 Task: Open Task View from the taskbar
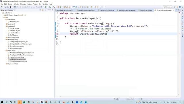[15, 102]
